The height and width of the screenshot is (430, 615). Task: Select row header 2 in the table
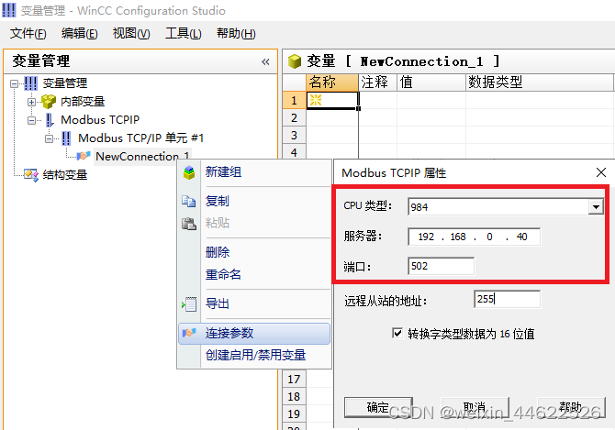click(294, 118)
